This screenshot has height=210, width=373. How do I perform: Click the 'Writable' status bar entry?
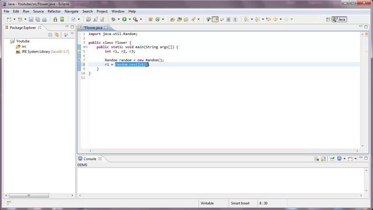pyautogui.click(x=207, y=204)
